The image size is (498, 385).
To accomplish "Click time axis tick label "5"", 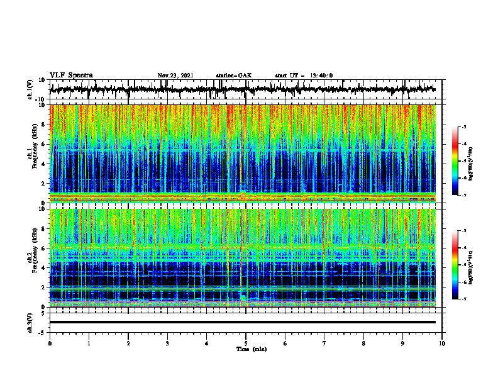I will point(246,343).
